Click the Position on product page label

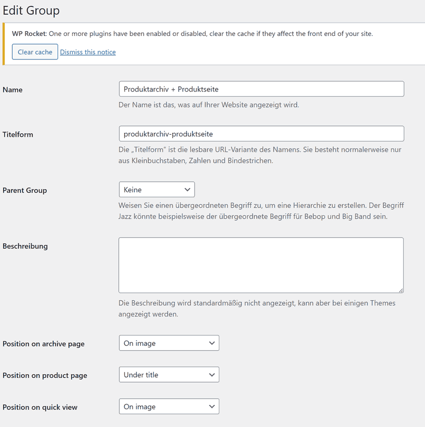tap(45, 375)
